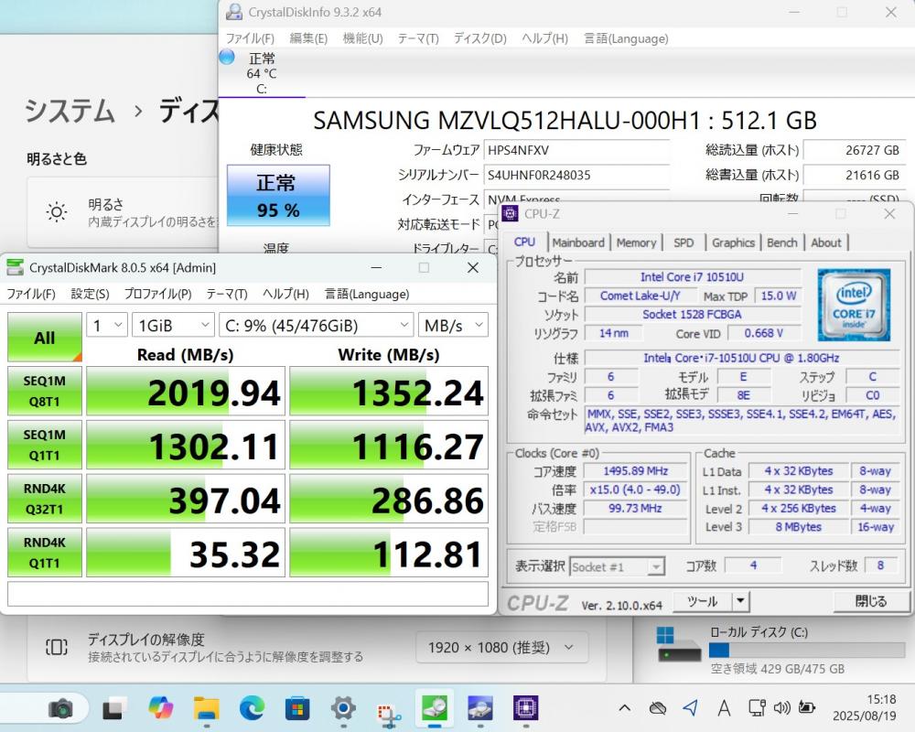This screenshot has width=915, height=732.
Task: Switch to Memory tab in CPU-Z
Action: [x=636, y=242]
